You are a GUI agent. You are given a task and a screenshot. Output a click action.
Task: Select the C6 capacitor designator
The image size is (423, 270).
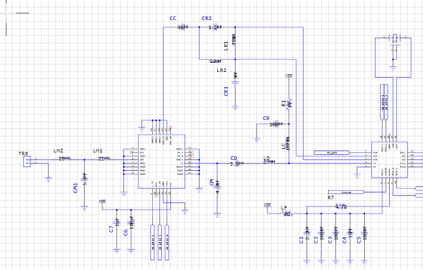click(x=125, y=232)
